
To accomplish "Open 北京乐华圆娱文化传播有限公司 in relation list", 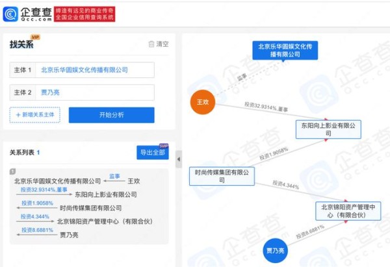I will (57, 181).
